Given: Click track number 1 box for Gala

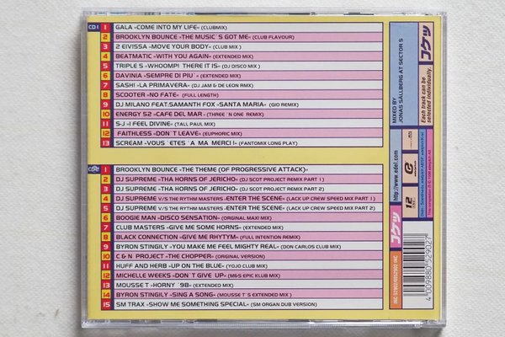Looking at the screenshot, I should [x=105, y=27].
